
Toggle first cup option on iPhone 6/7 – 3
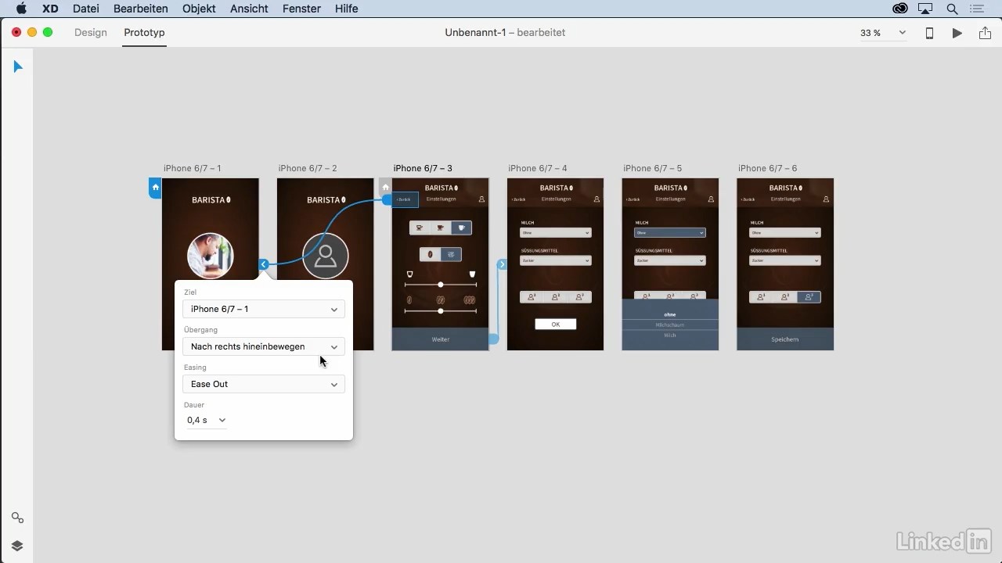click(420, 228)
